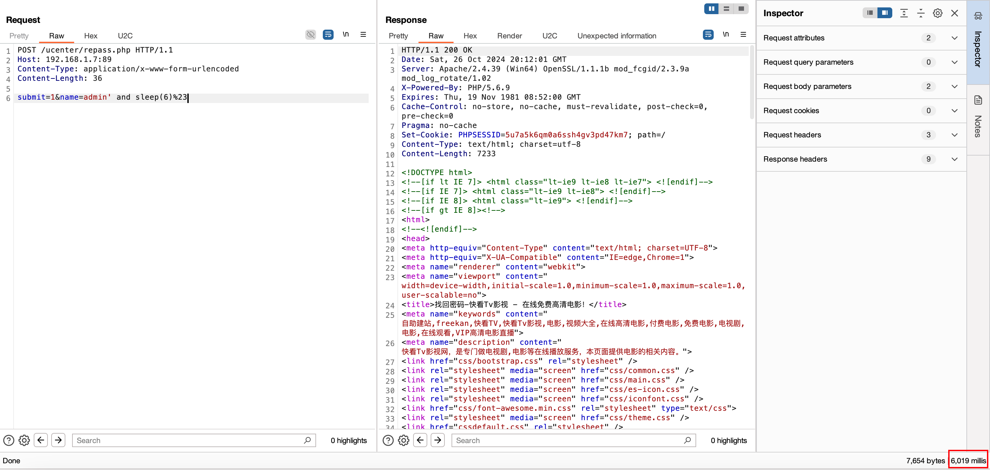Click Host: 192.168.1.7:89 header line
990x470 pixels.
pos(64,60)
